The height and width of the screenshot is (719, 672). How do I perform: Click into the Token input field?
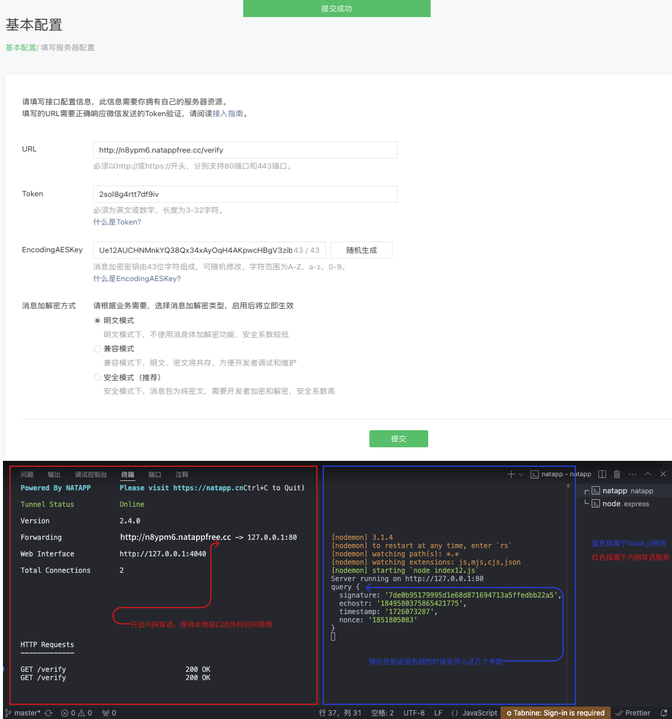(x=245, y=194)
